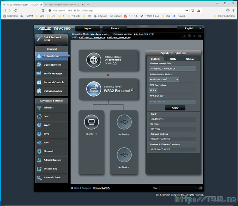238x206 pixels.
Task: Open the Authentication Method dropdown
Action: (x=164, y=79)
